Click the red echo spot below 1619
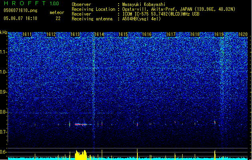Screen dimensions: 252x160 [215, 122]
